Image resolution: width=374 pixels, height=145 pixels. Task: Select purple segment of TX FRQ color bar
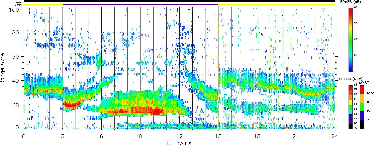coord(350,122)
